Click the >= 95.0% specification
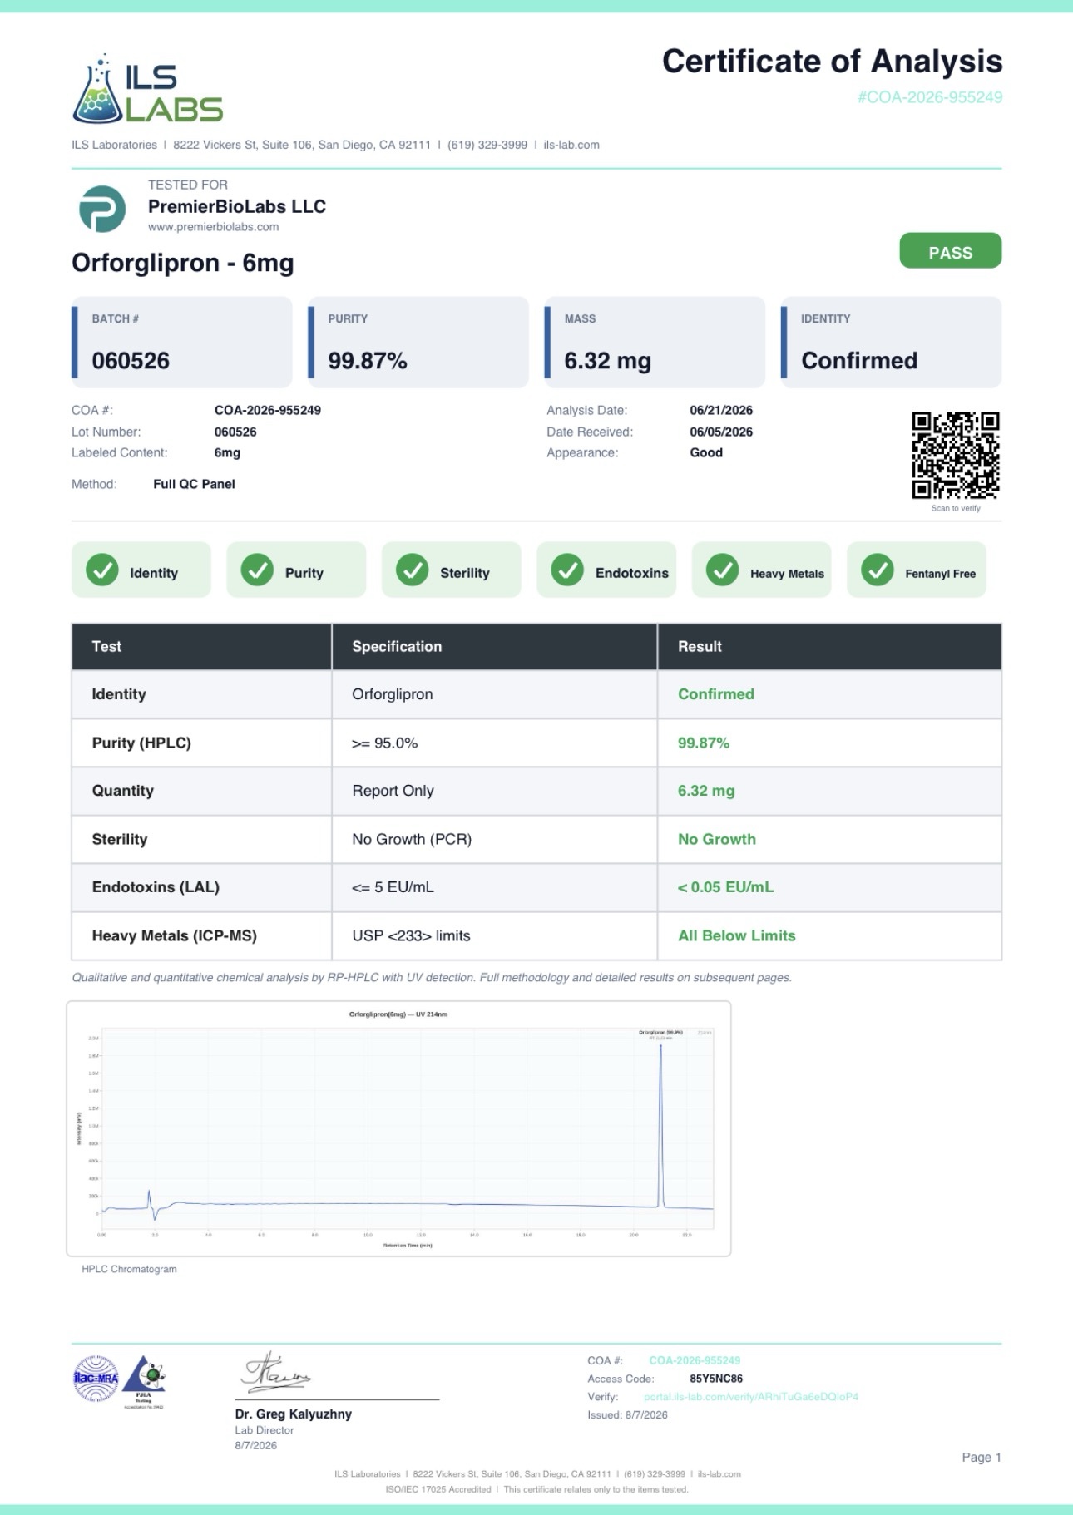 coord(384,743)
